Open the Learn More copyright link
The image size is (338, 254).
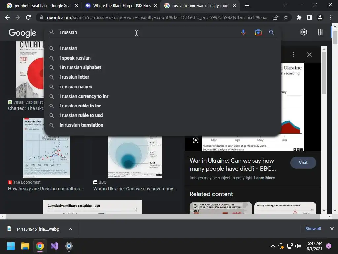coord(264,178)
